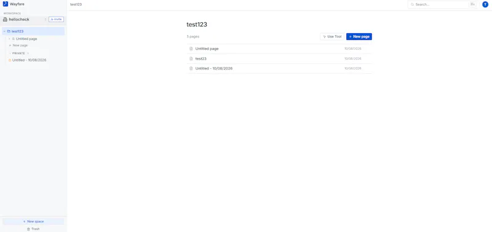Image resolution: width=492 pixels, height=232 pixels.
Task: Click the Wayfare logo icon
Action: click(6, 4)
